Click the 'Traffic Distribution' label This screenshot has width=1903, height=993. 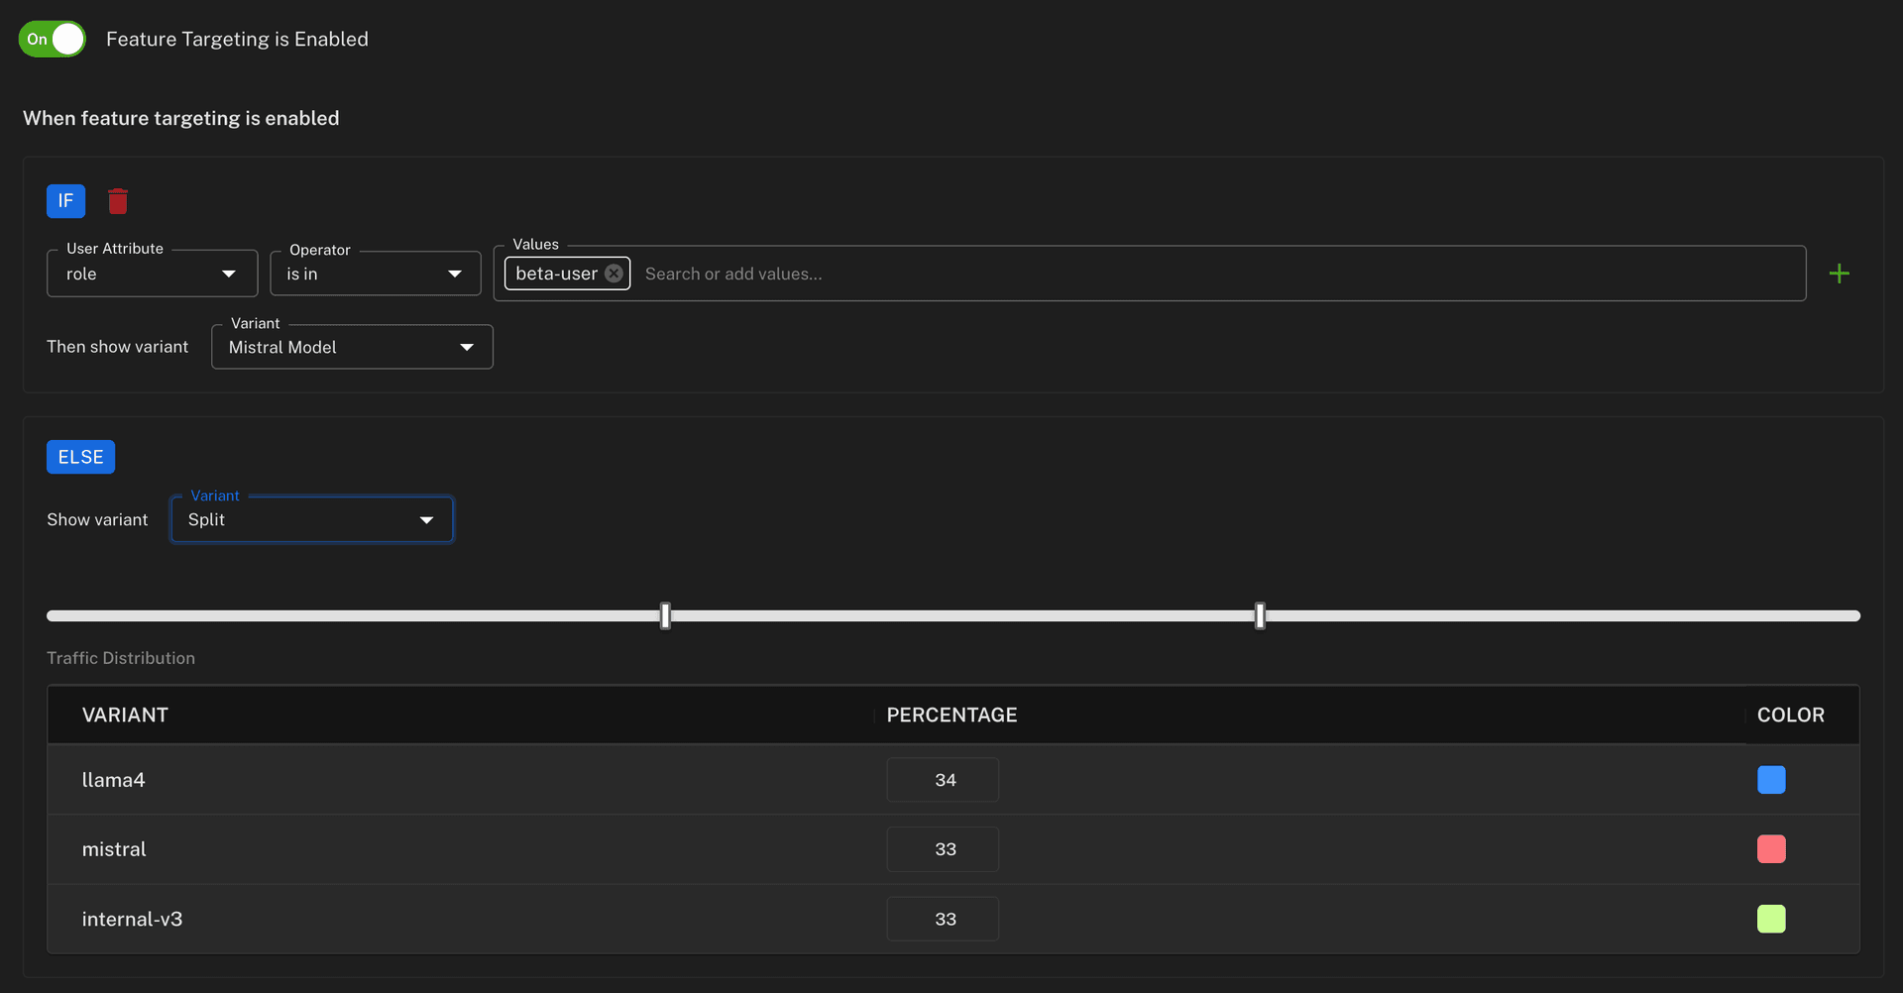point(121,658)
